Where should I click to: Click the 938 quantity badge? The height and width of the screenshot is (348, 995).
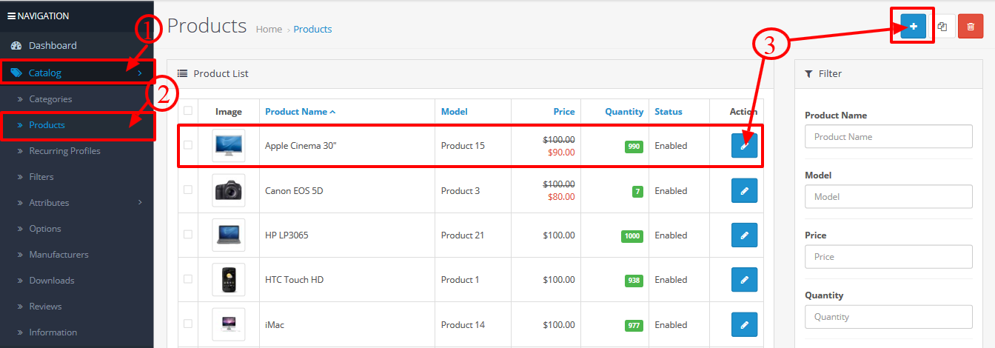coord(634,281)
